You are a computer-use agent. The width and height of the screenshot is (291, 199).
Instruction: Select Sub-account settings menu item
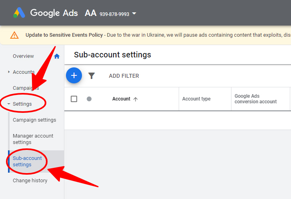point(27,162)
